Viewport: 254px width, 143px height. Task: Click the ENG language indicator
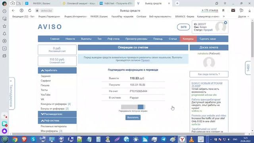pos(235,139)
